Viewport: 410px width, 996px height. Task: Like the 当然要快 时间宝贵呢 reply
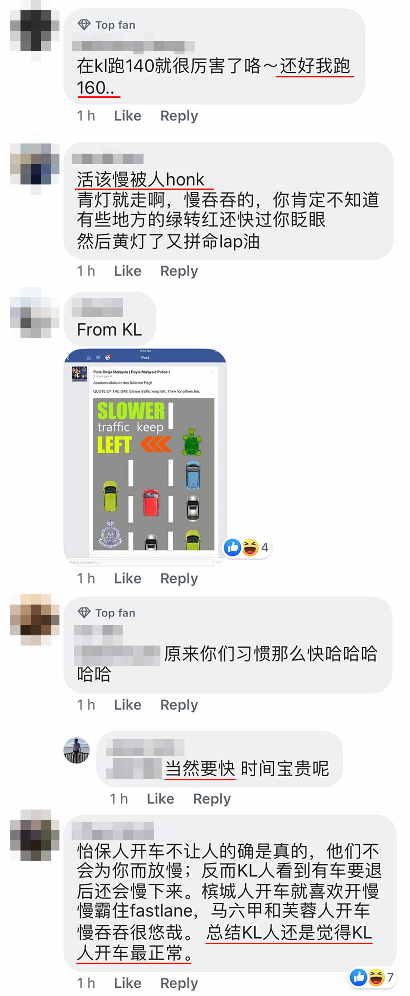[x=160, y=799]
